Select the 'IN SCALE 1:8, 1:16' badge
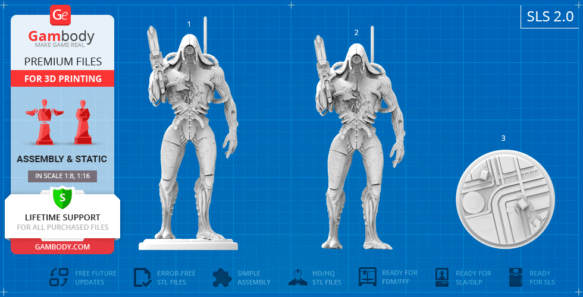583x297 pixels. point(62,176)
